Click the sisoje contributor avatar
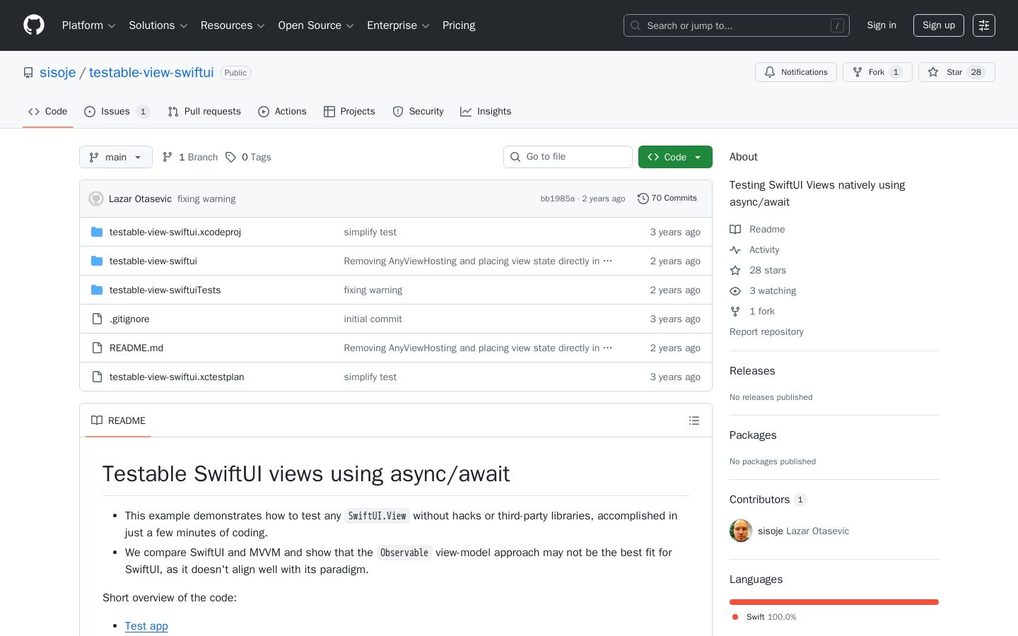Image resolution: width=1018 pixels, height=636 pixels. [x=741, y=531]
